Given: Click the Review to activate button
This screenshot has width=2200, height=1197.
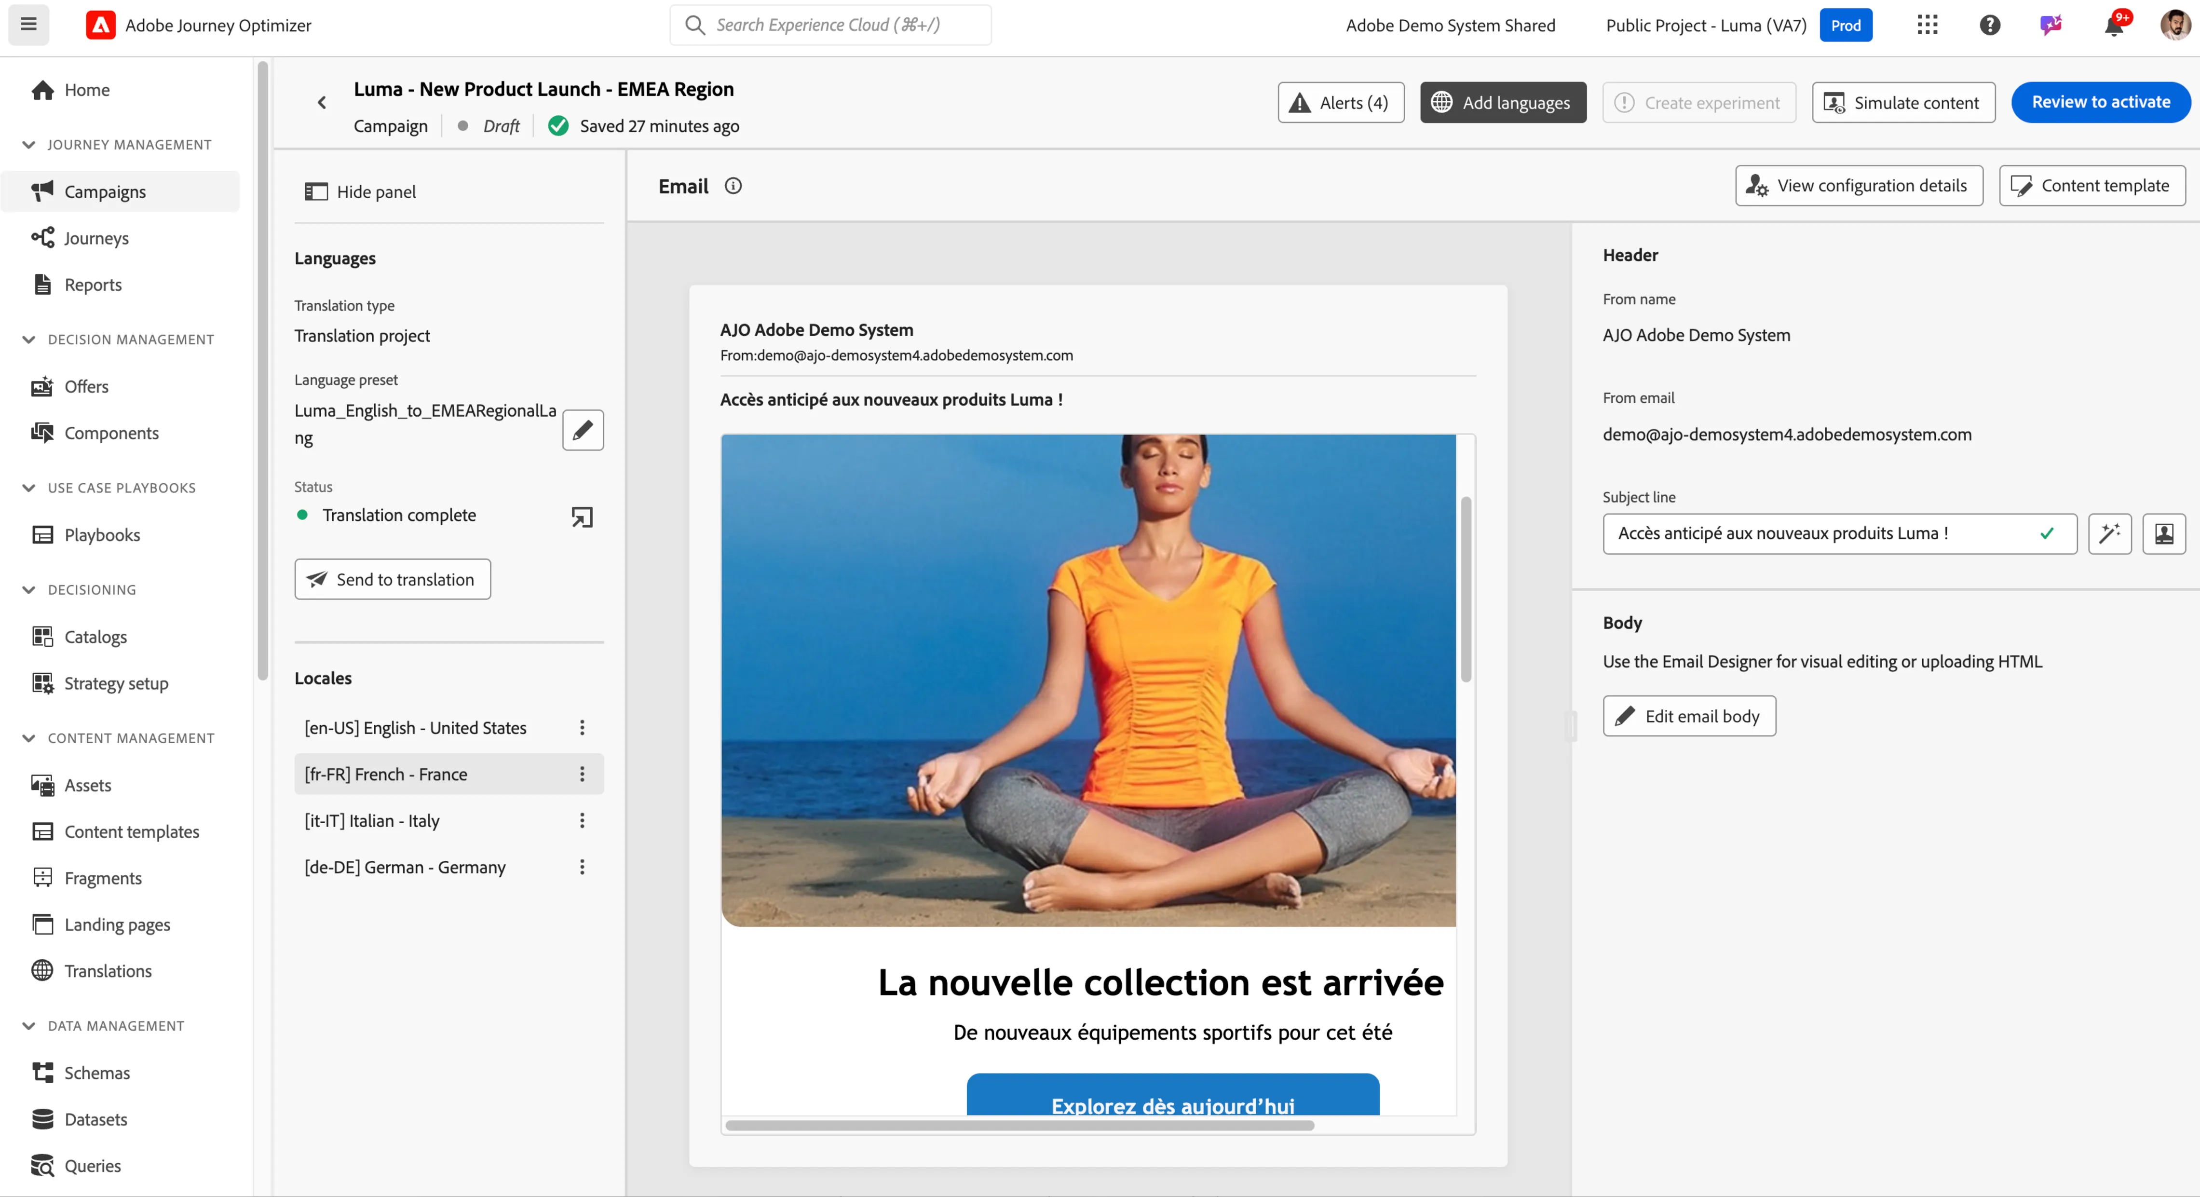Looking at the screenshot, I should [2100, 103].
